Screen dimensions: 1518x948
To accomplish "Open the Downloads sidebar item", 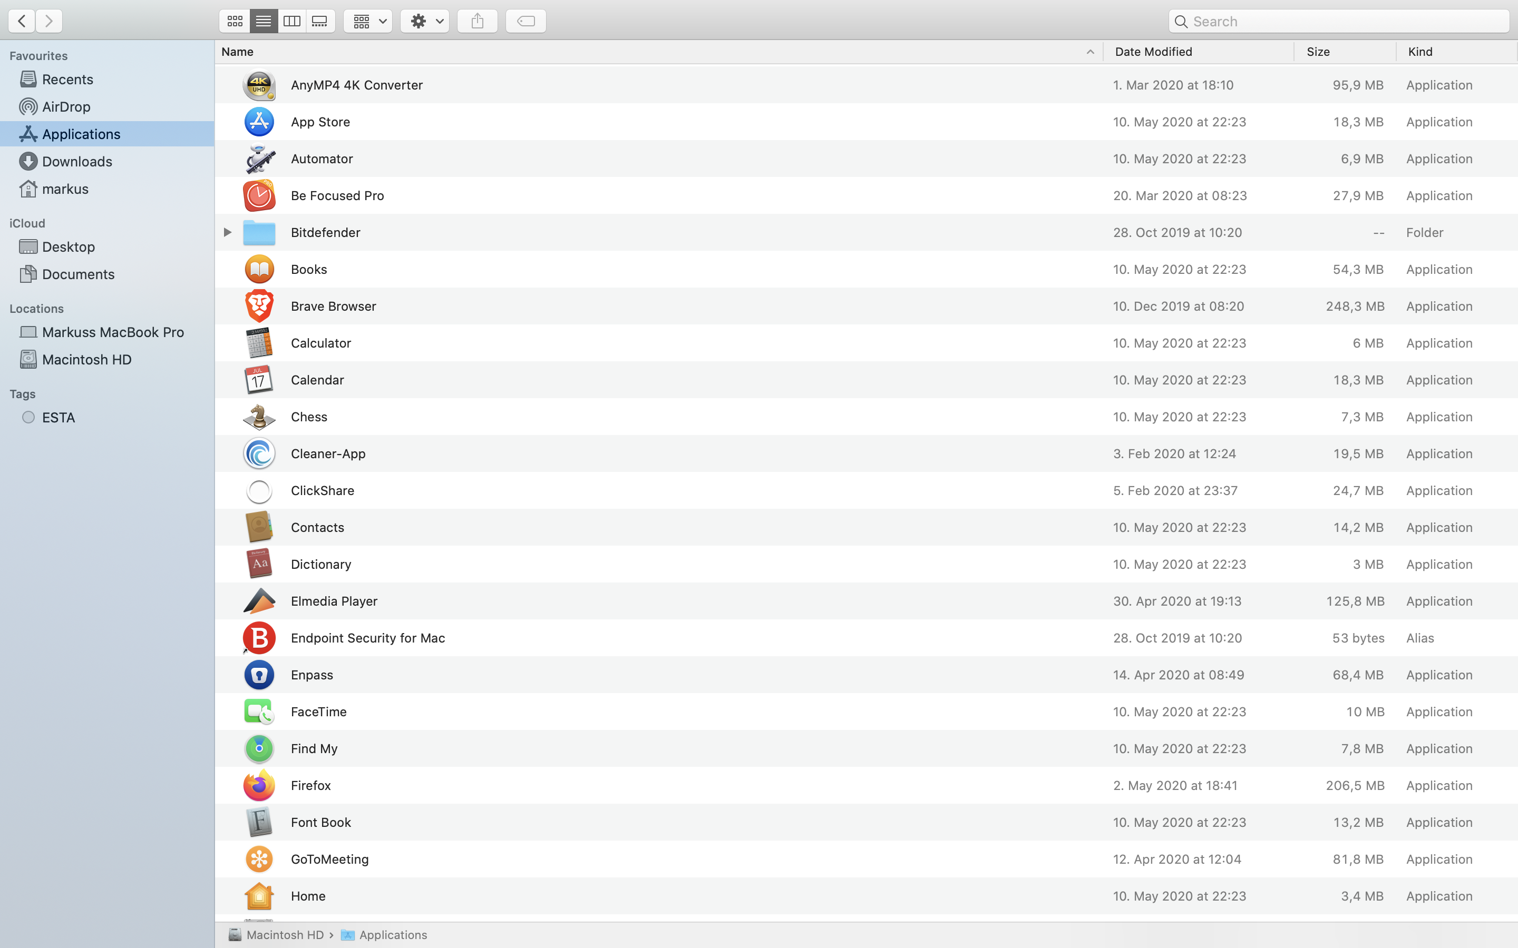I will coord(76,161).
